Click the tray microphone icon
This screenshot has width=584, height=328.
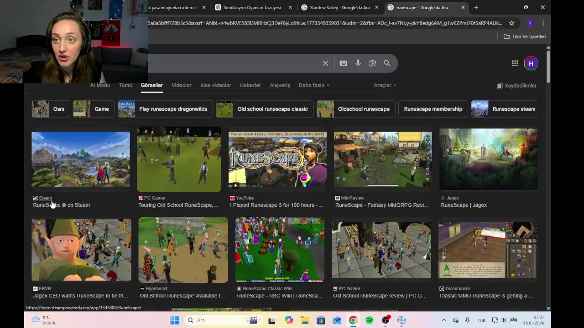(467, 320)
